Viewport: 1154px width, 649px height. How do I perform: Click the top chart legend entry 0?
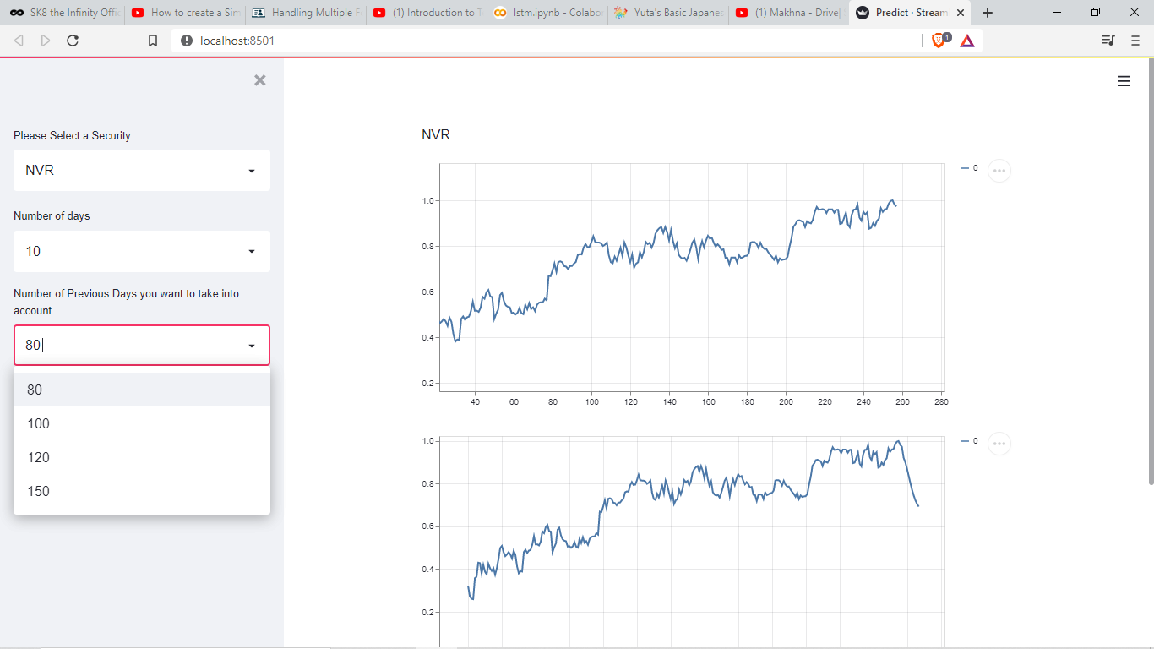970,168
